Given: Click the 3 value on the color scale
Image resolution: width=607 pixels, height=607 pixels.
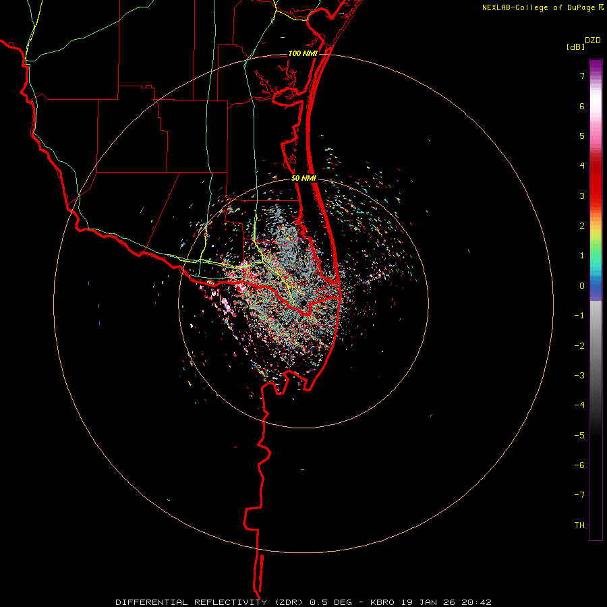Looking at the screenshot, I should (582, 196).
